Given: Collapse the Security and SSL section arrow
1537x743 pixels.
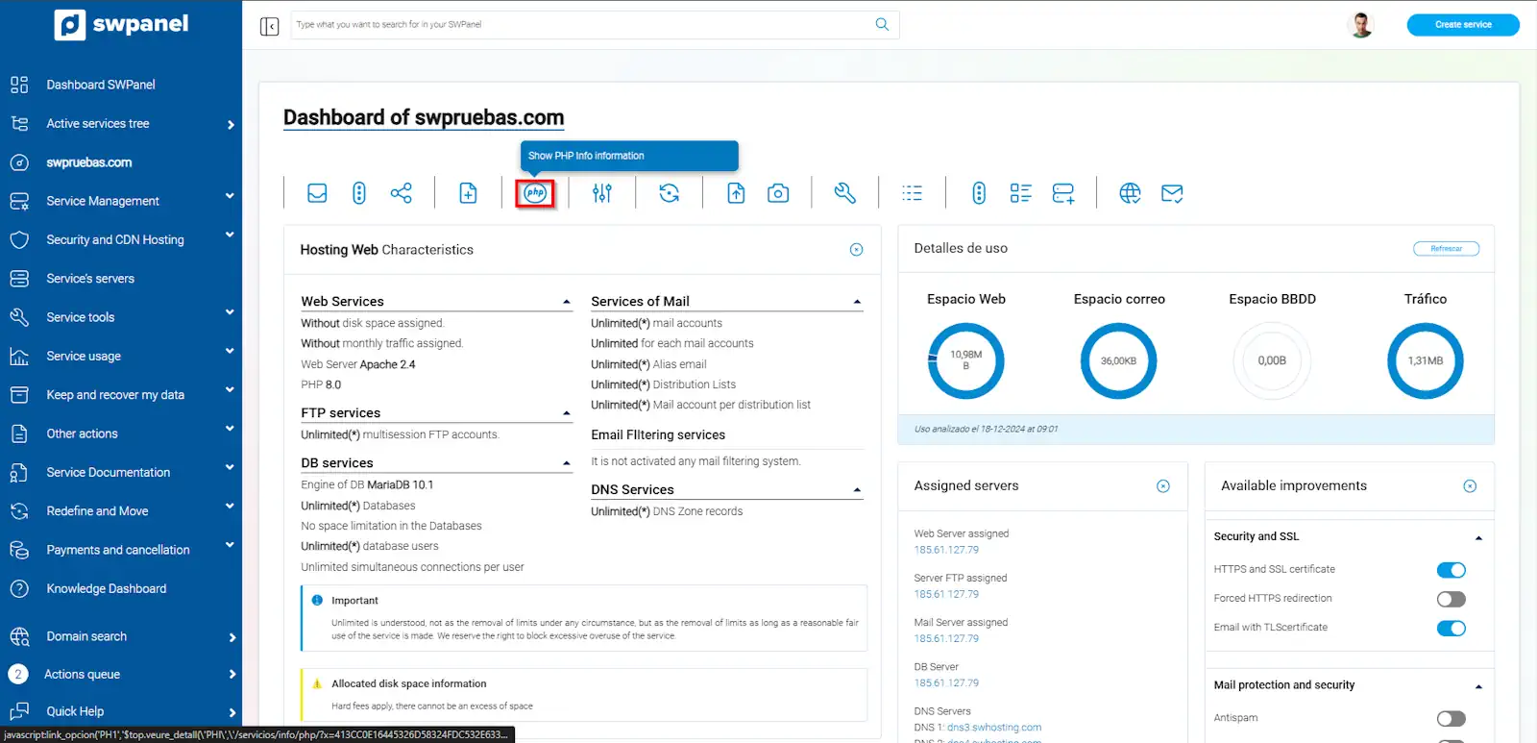Looking at the screenshot, I should (x=1478, y=537).
